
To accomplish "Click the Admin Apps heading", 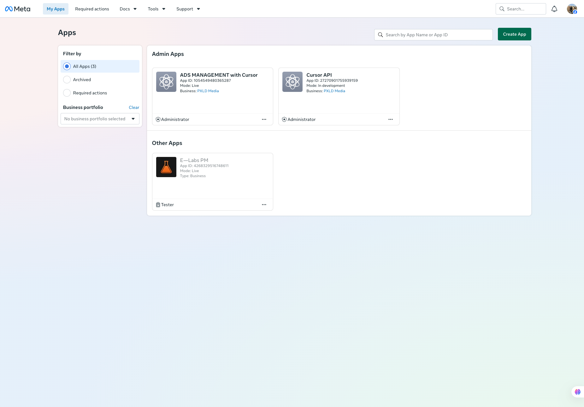I will click(x=168, y=54).
